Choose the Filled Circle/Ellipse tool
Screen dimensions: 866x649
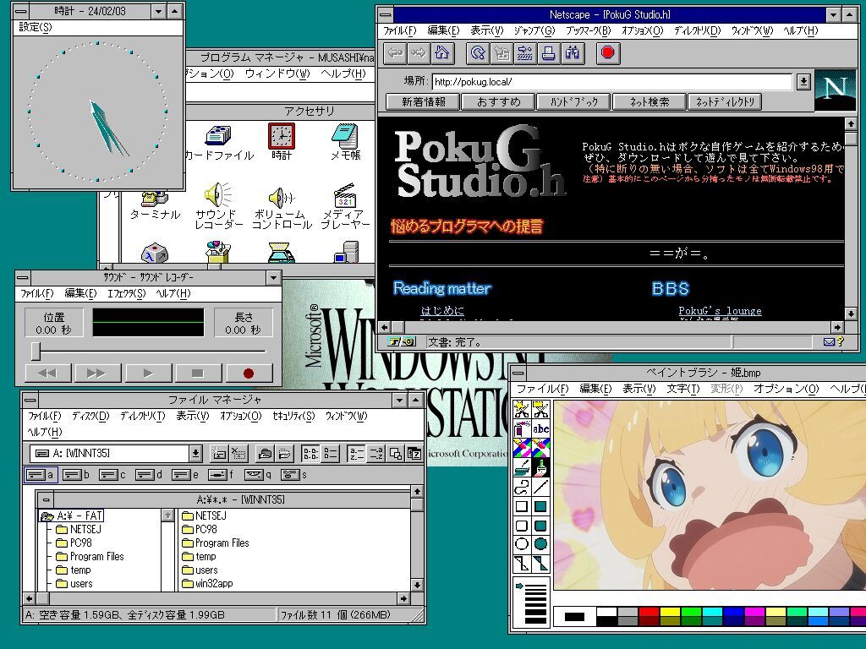(x=540, y=544)
